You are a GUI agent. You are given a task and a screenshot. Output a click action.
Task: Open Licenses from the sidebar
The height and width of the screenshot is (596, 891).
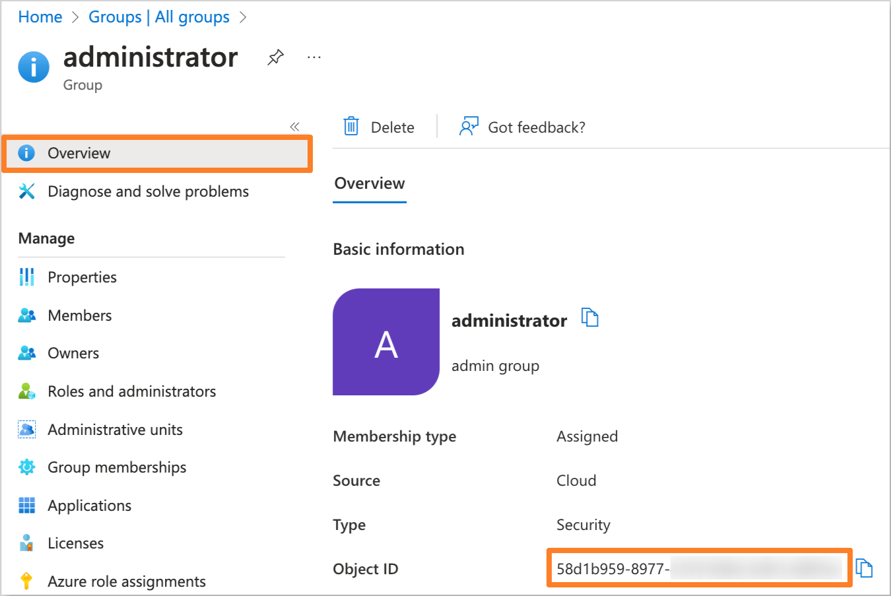click(75, 543)
